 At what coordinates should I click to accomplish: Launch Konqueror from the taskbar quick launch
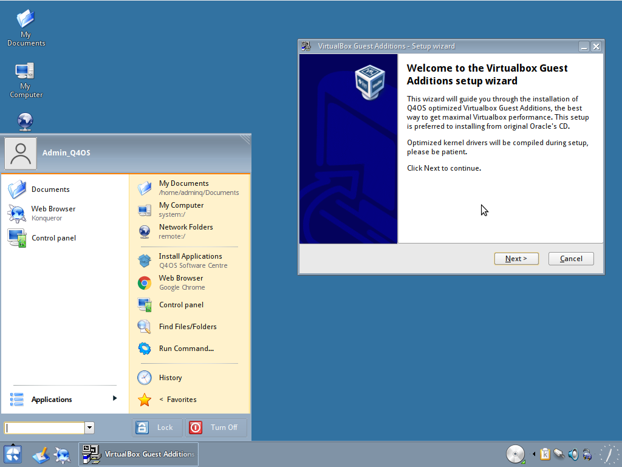pyautogui.click(x=63, y=455)
